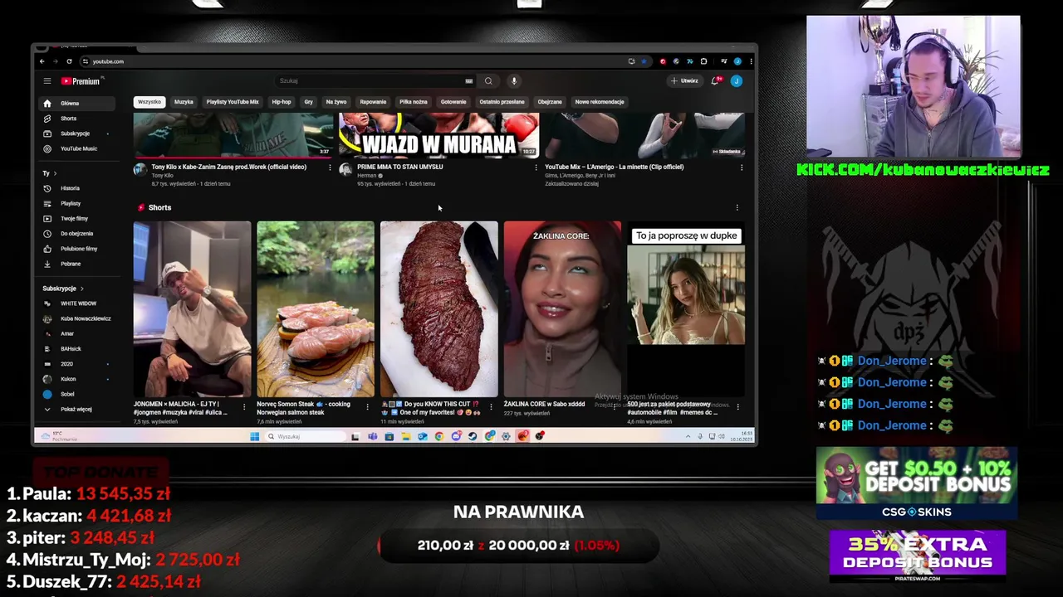Open browser extensions puzzle icon

[703, 61]
